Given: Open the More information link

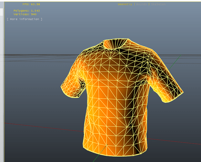Looking at the screenshot, I should point(25,19).
